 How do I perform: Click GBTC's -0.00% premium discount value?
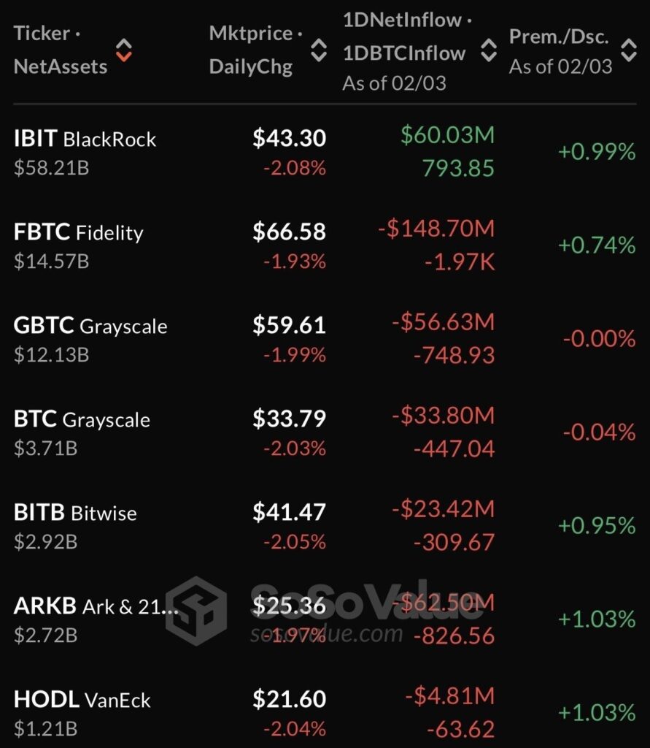point(598,338)
